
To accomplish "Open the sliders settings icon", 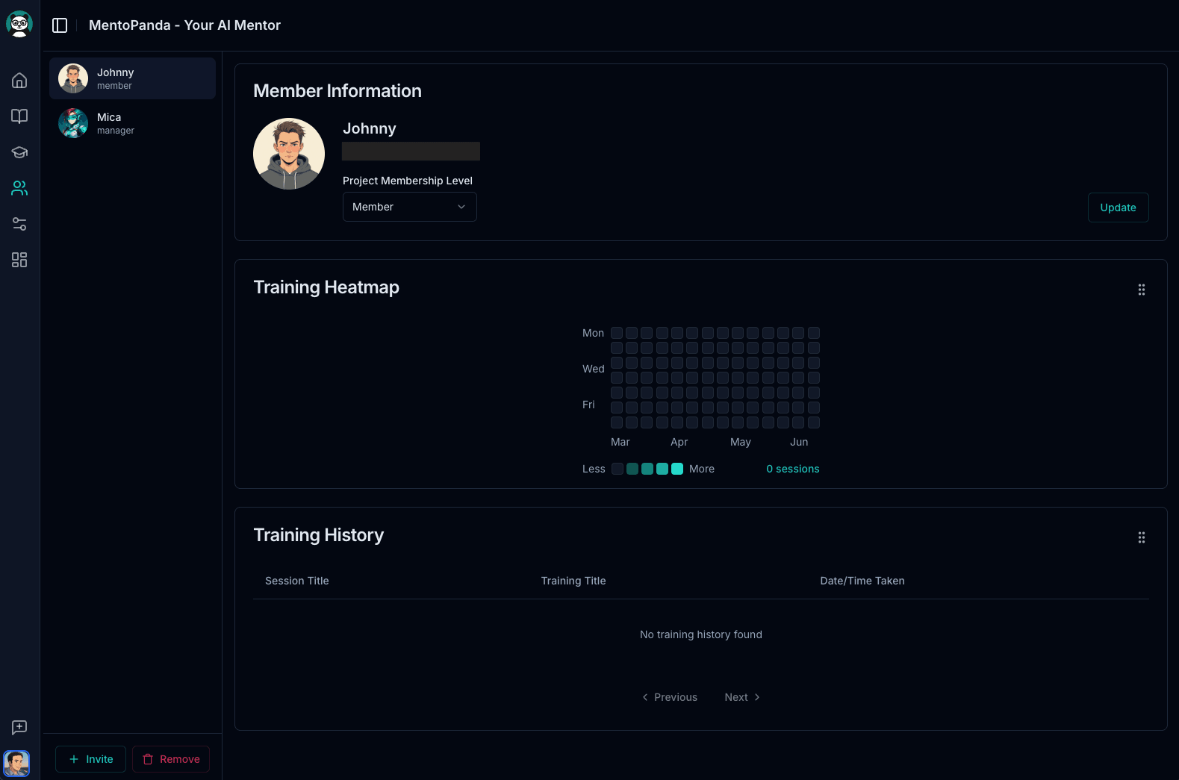I will (x=19, y=224).
